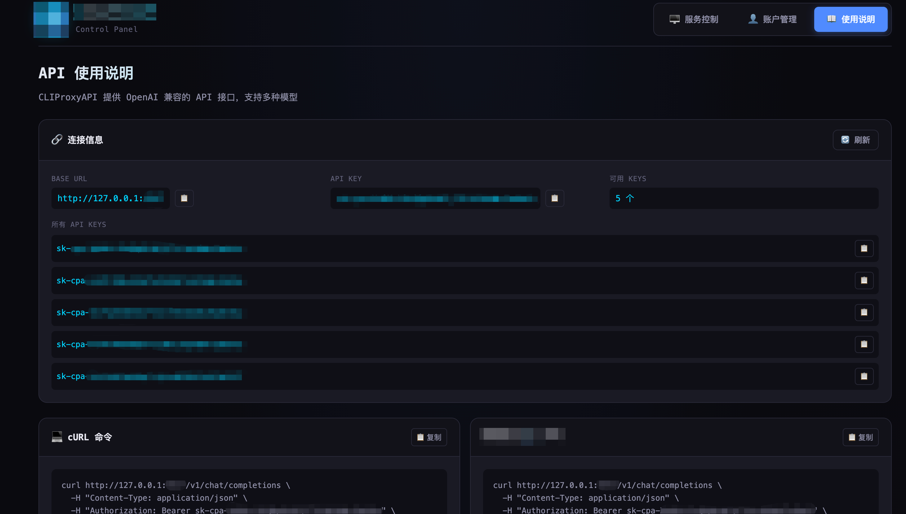
Task: Switch to the 账户管理 tab
Action: [772, 20]
